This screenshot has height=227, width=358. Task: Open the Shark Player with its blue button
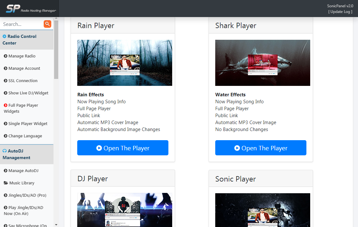click(x=261, y=148)
